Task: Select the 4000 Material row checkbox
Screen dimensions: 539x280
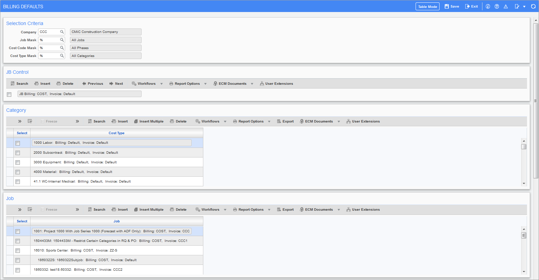Action: point(17,172)
